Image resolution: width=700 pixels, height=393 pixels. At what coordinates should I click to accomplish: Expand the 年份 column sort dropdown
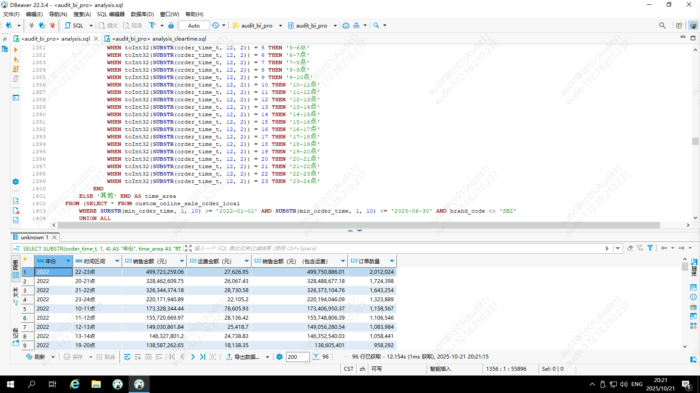pos(68,261)
